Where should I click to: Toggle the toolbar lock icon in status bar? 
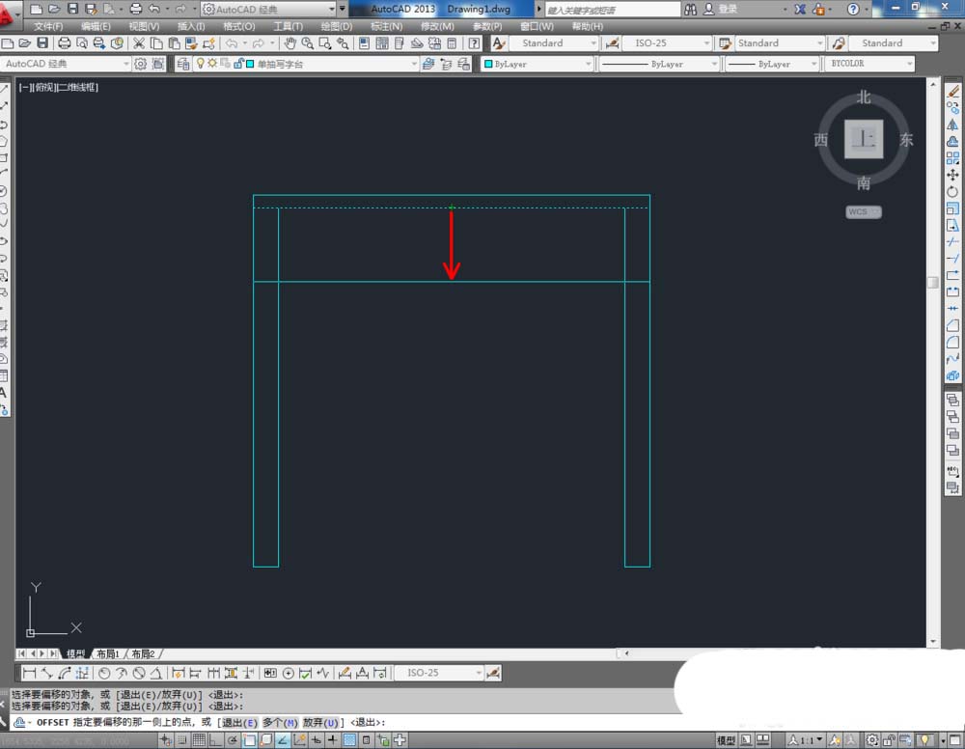pyautogui.click(x=890, y=739)
